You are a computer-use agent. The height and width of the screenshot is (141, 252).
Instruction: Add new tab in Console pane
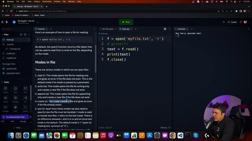point(192,29)
